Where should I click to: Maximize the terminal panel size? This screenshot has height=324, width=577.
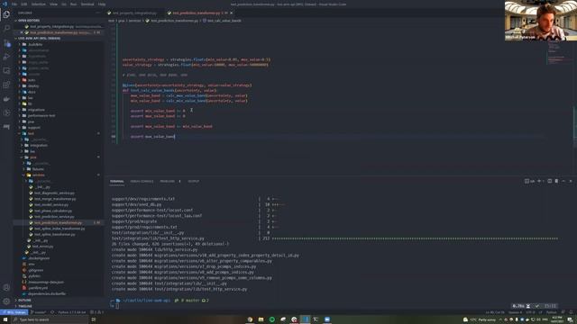[x=563, y=181]
